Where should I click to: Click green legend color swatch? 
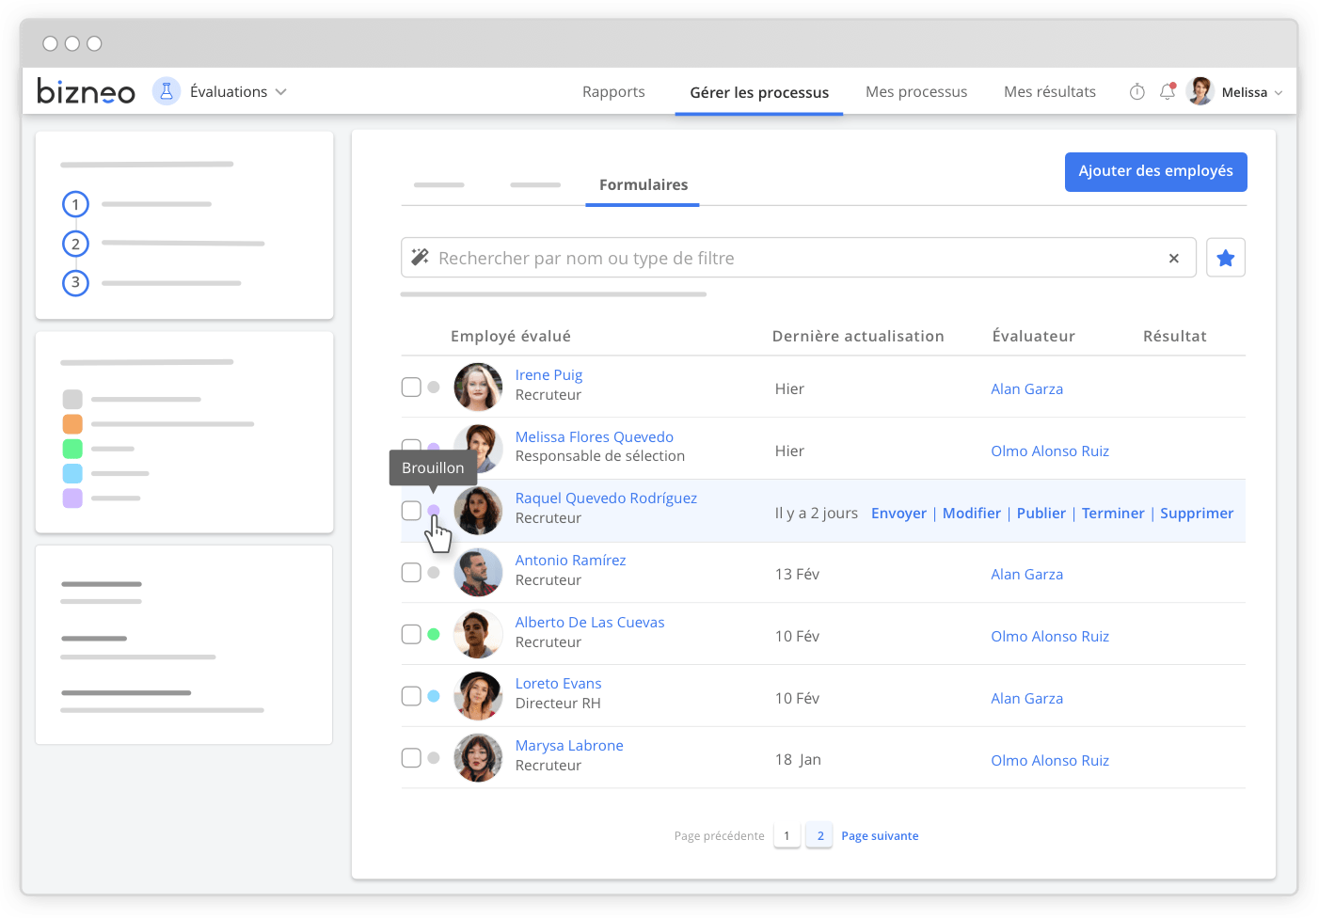coord(72,449)
